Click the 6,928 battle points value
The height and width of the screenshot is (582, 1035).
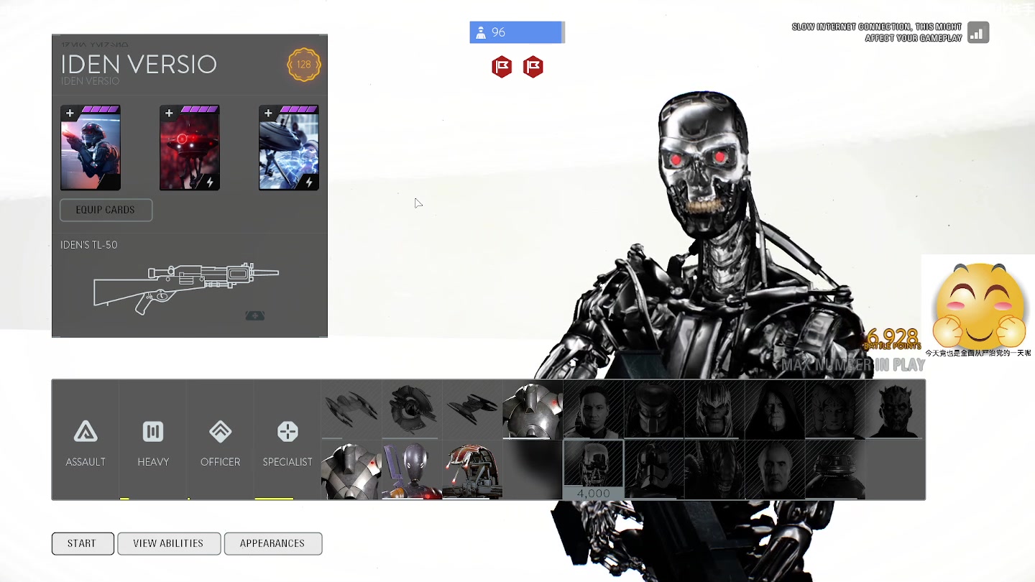pyautogui.click(x=893, y=336)
